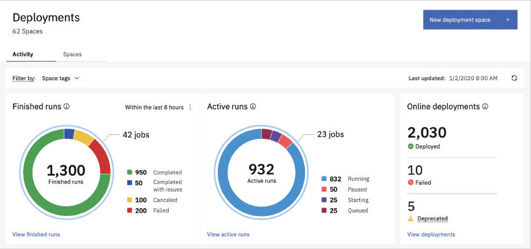This screenshot has width=531, height=249.
Task: Click the 62 Spaces subtitle
Action: [x=28, y=31]
